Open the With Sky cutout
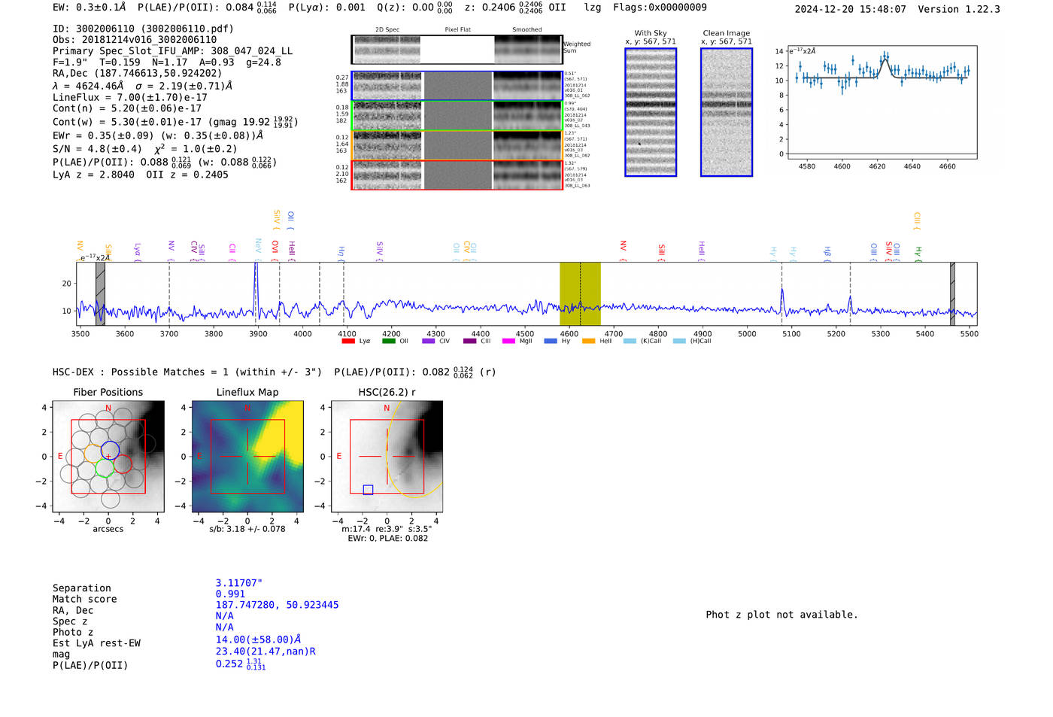Screen dimensions: 1053x717 [x=651, y=112]
